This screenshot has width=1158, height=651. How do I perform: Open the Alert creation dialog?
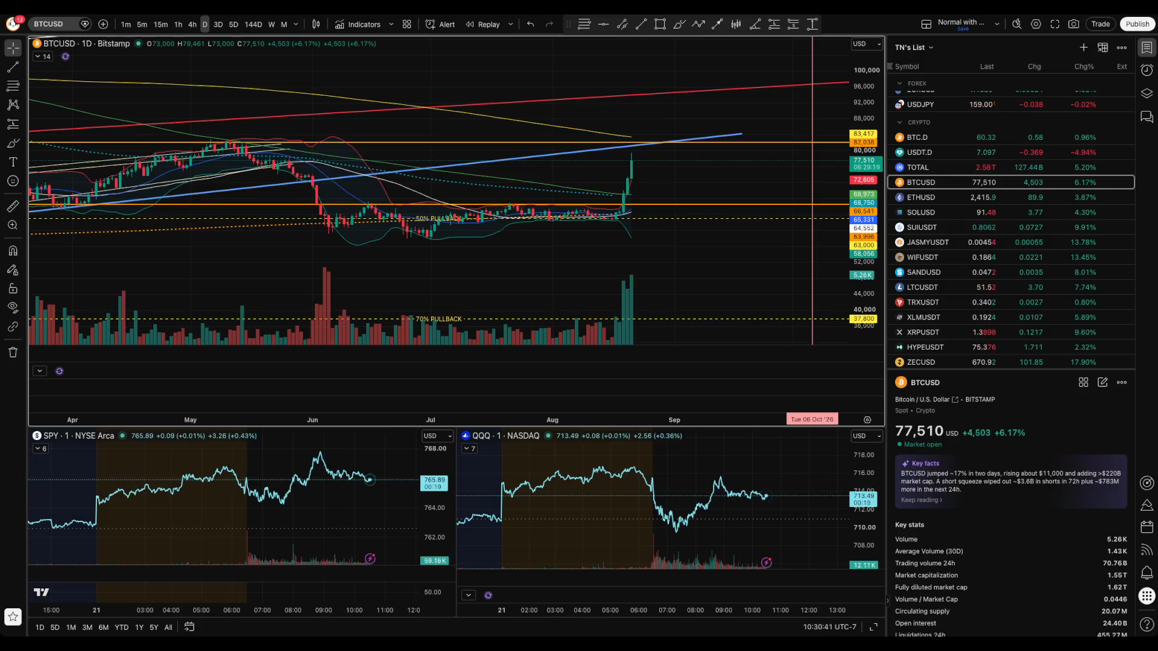point(440,24)
